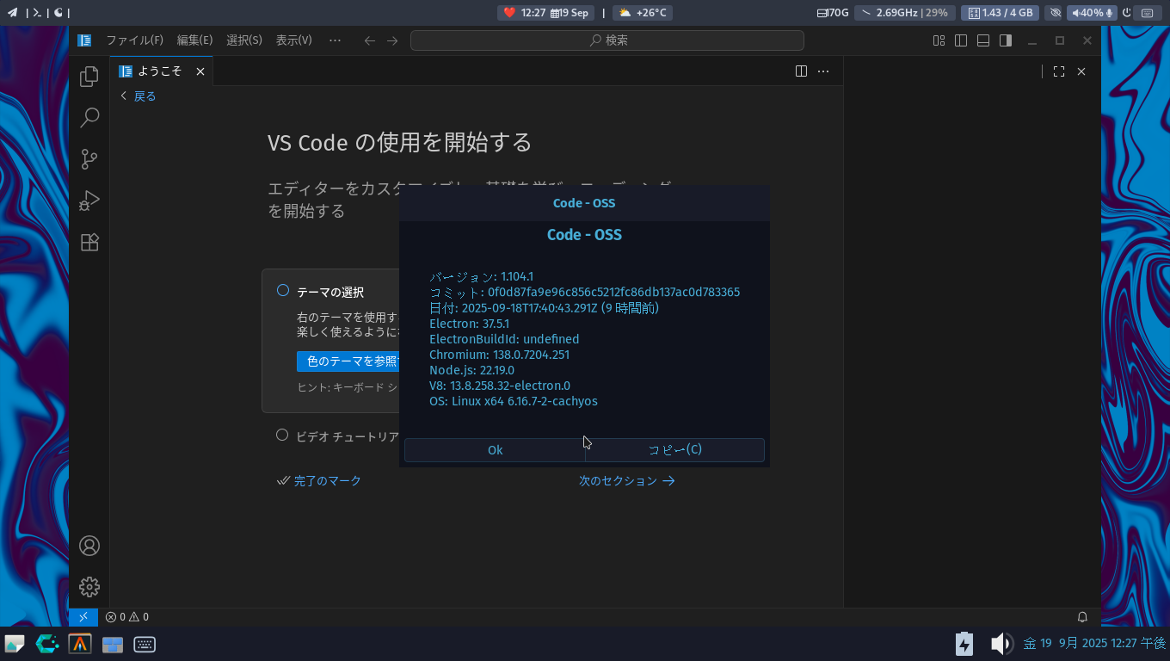The width and height of the screenshot is (1170, 661).
Task: Click the Chromium: 138.0.7204.251 line
Action: pyautogui.click(x=500, y=355)
